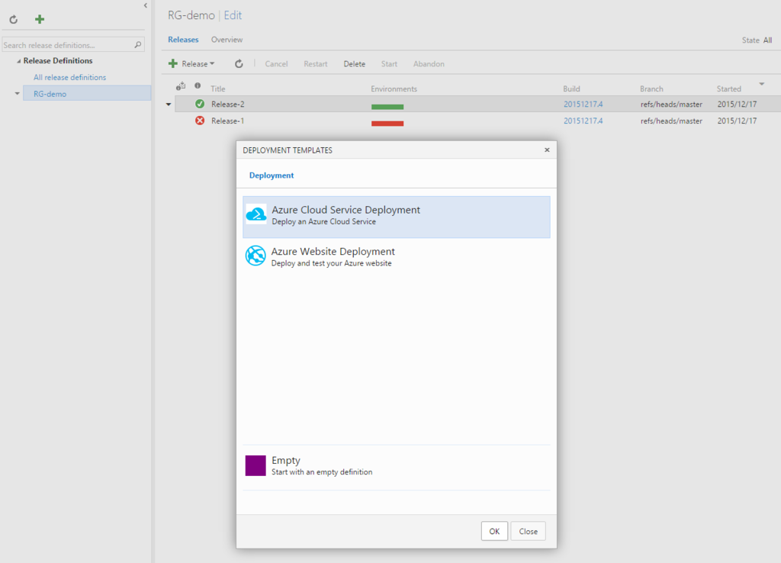Click the search magnifier icon
Image resolution: width=781 pixels, height=563 pixels.
[138, 45]
